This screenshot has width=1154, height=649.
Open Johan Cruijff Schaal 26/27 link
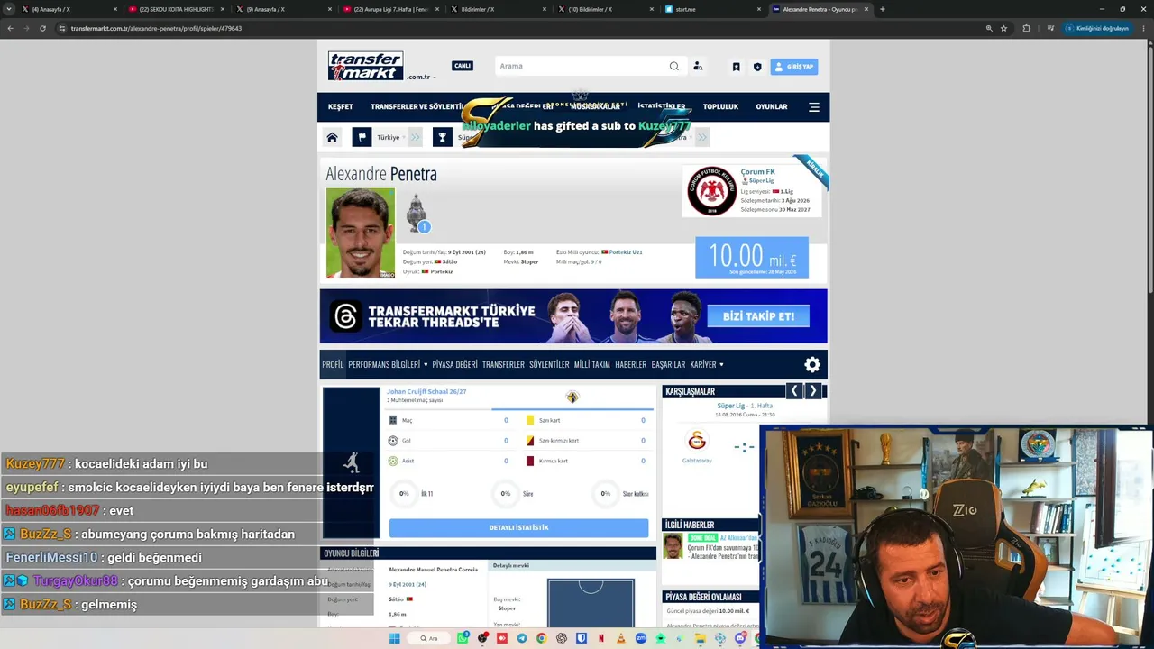tap(426, 392)
